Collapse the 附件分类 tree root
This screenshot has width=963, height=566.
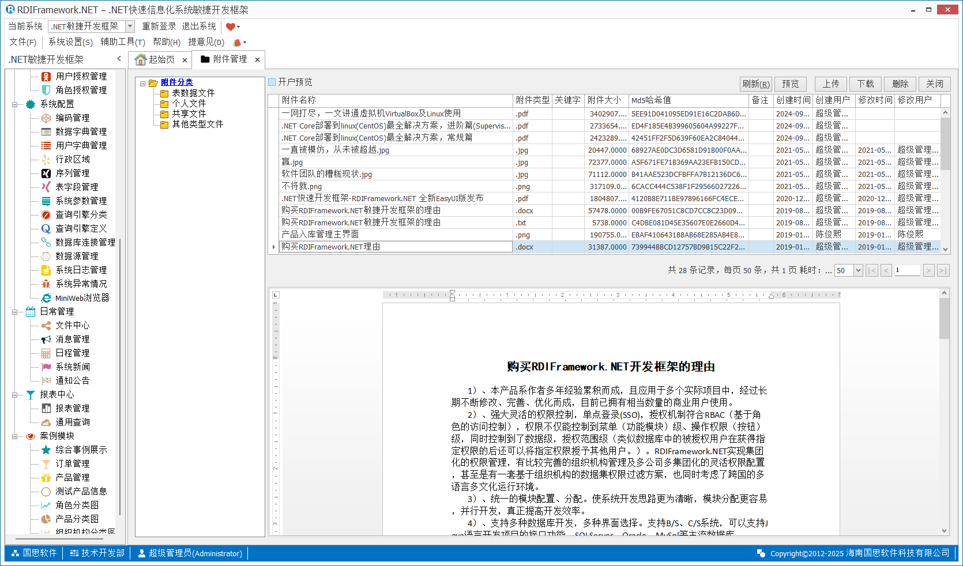click(142, 83)
